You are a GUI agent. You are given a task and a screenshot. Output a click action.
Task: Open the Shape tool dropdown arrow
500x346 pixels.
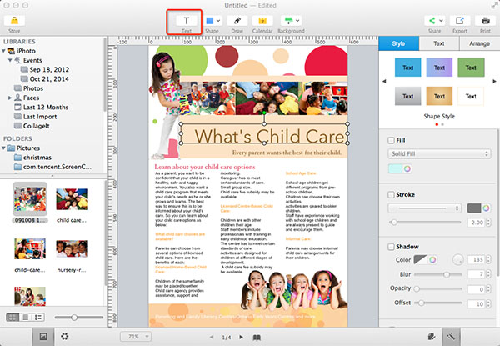tap(218, 21)
